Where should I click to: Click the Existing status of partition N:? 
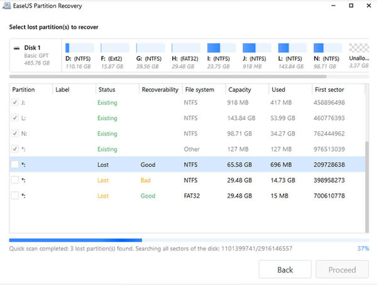[x=107, y=134]
